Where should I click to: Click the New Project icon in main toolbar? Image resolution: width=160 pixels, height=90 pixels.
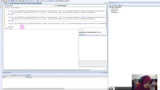2,1
